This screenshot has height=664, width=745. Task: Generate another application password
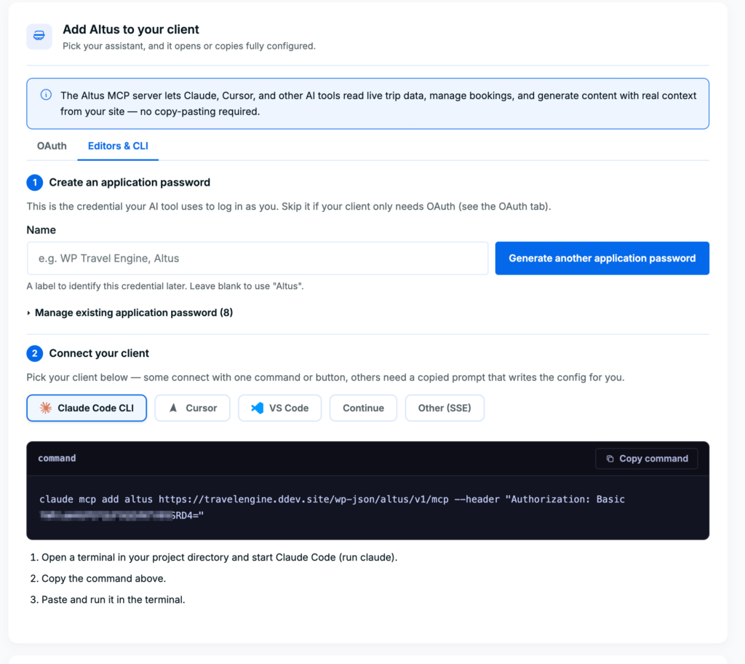pyautogui.click(x=602, y=258)
